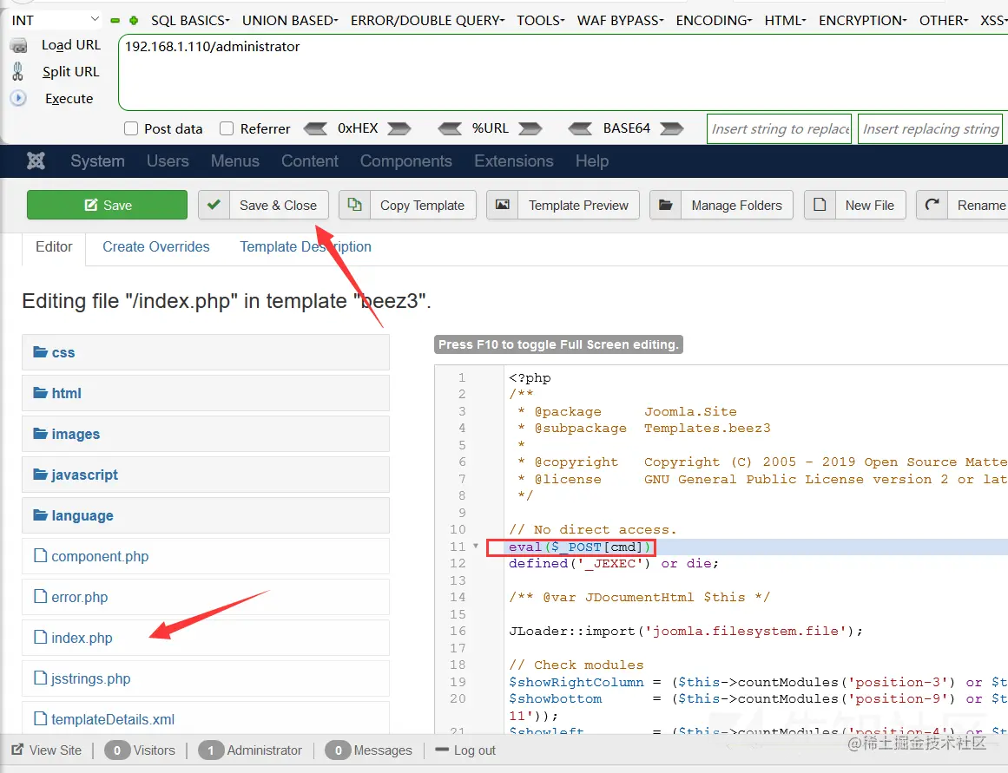The width and height of the screenshot is (1008, 773).
Task: Open the ERROR/DOUBLE QUERY dropdown menu
Action: [x=427, y=21]
